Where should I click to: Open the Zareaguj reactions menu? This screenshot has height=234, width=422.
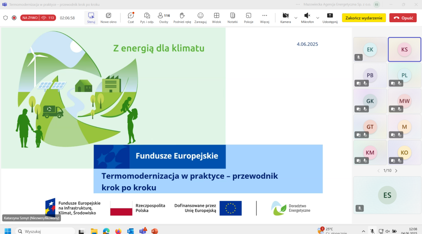(x=200, y=16)
